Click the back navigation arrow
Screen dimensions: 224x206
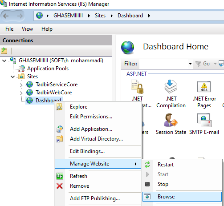pos(6,16)
